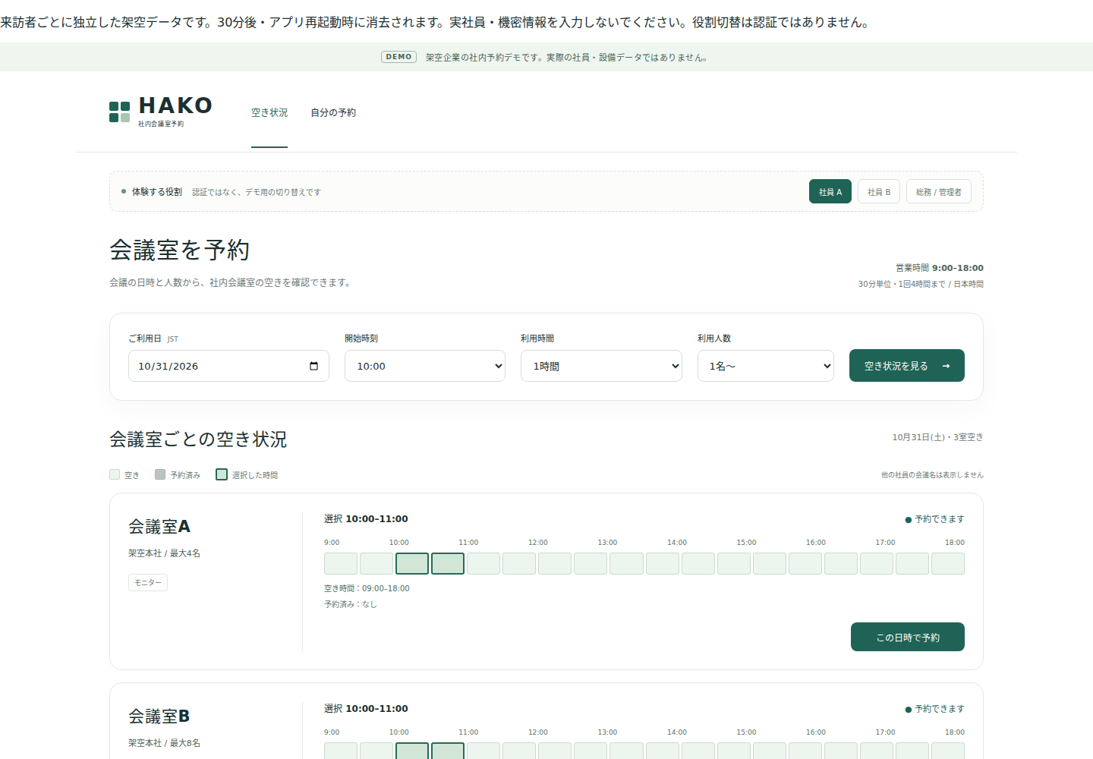1093x759 pixels.
Task: Click the 会議室A heading
Action: coord(159,527)
